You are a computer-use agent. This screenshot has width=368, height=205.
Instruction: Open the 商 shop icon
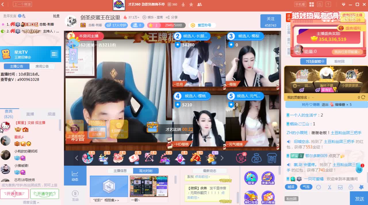pos(272,158)
